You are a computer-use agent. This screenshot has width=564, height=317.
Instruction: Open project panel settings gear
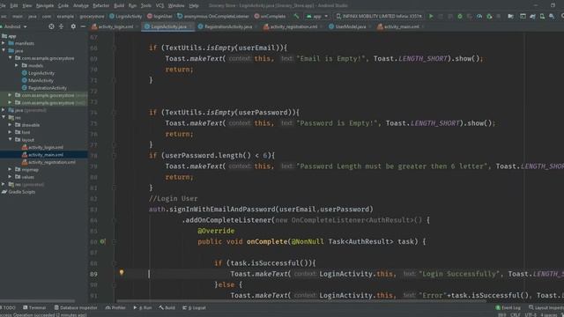73,26
